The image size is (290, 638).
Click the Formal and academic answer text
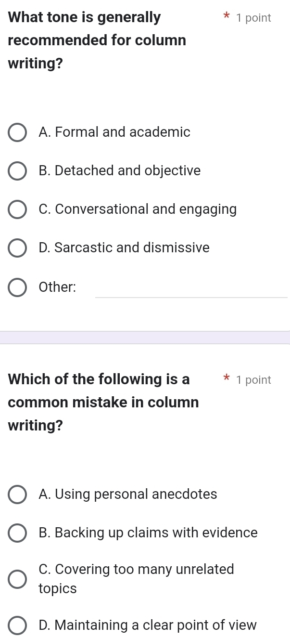114,132
